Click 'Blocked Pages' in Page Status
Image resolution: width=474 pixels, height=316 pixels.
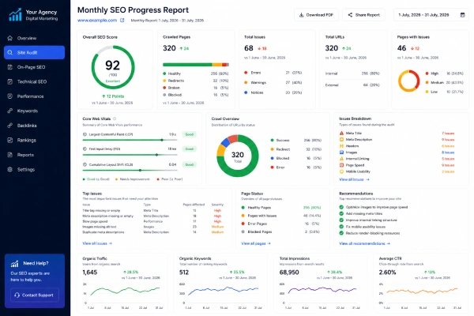[260, 231]
